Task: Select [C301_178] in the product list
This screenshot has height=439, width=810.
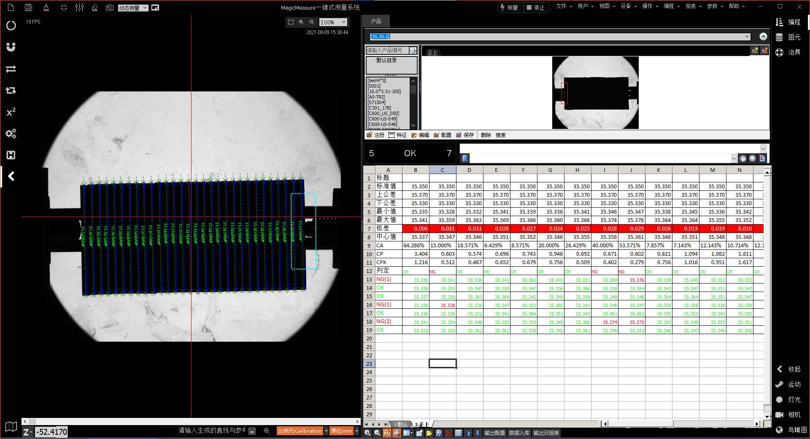Action: click(379, 108)
